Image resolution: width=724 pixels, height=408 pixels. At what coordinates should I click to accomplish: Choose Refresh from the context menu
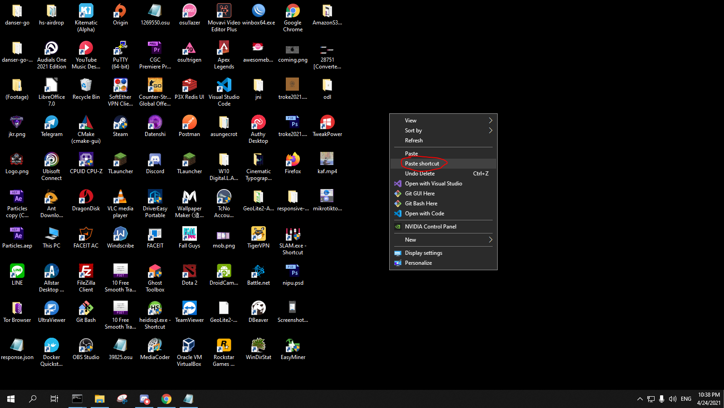pyautogui.click(x=443, y=141)
